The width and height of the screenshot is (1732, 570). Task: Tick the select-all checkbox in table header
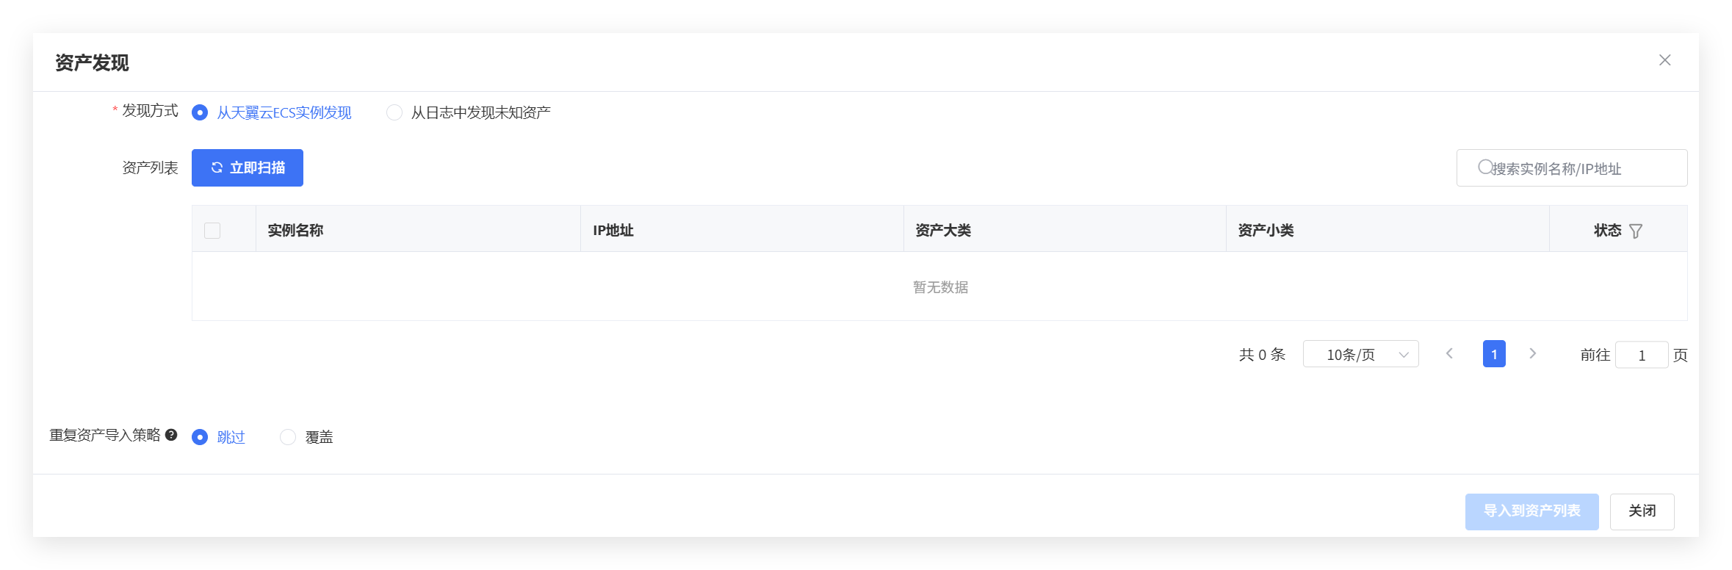point(212,231)
